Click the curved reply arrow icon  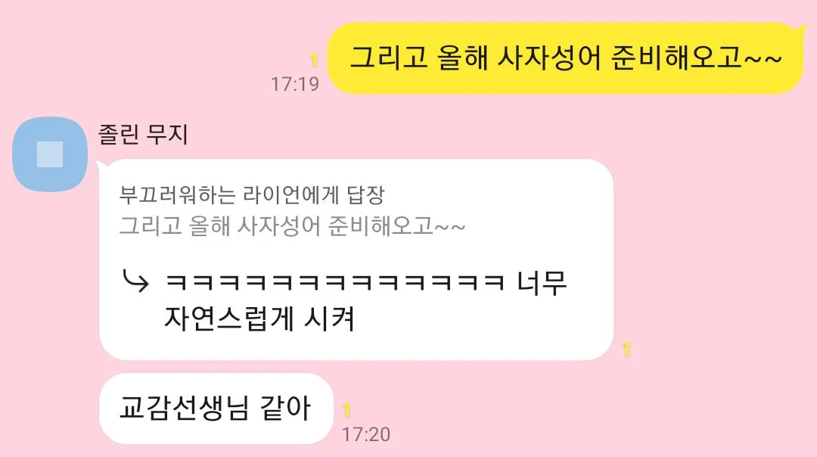click(135, 281)
